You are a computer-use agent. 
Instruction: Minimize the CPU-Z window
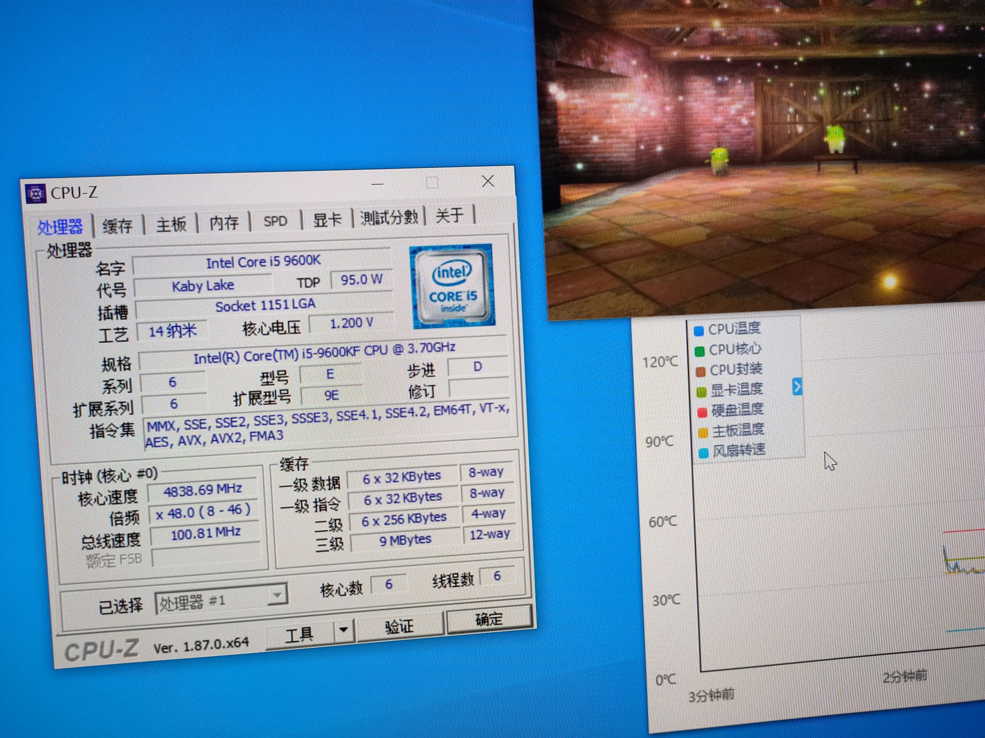click(x=377, y=184)
